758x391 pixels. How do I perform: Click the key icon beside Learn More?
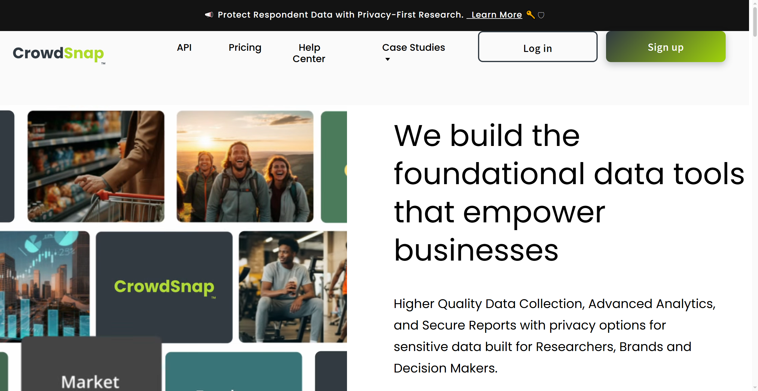coord(531,15)
